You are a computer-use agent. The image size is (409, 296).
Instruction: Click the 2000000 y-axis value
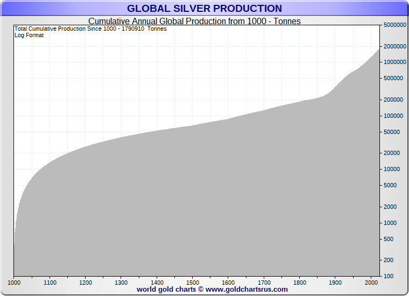(x=394, y=47)
